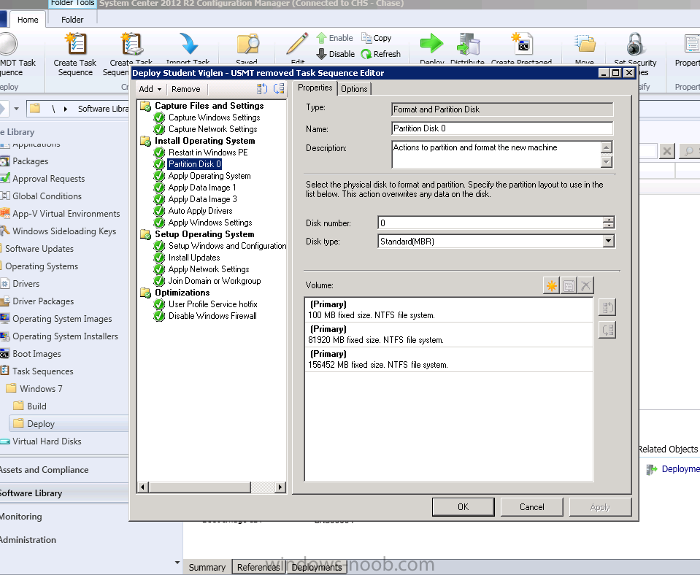This screenshot has height=575, width=700.
Task: Click move volume down icon
Action: (x=607, y=330)
